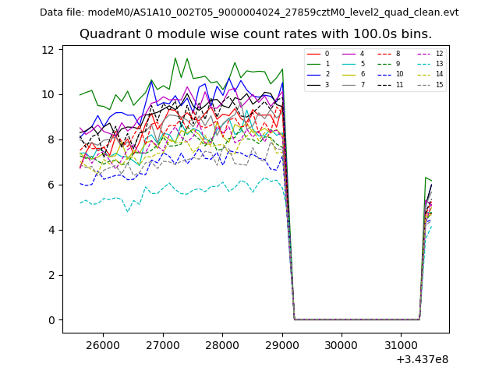Select the cyan solid legend line for module 5

coord(349,65)
